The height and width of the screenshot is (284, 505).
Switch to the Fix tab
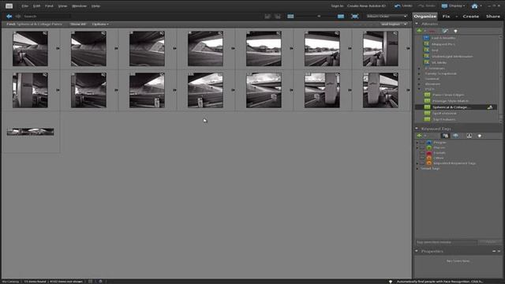pos(446,16)
